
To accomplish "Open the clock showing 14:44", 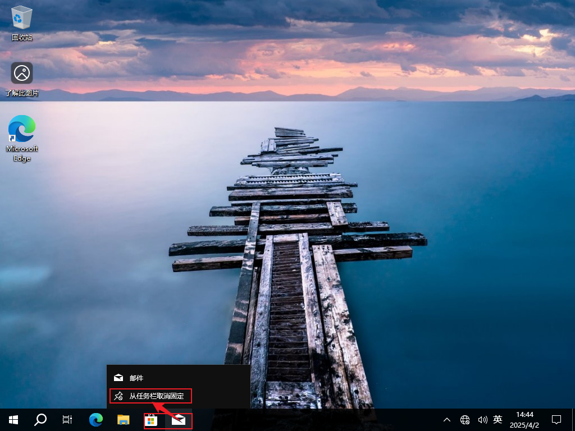I will click(x=524, y=420).
